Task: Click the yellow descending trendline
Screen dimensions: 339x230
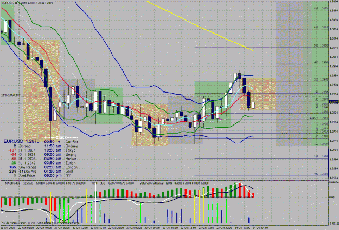Action: click(200, 26)
